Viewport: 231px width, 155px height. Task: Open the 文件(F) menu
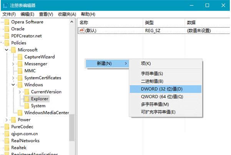[9, 14]
